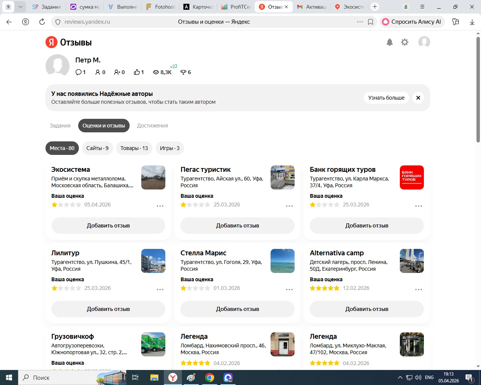Add review for Пегас туристик
481x385 pixels.
(x=237, y=226)
